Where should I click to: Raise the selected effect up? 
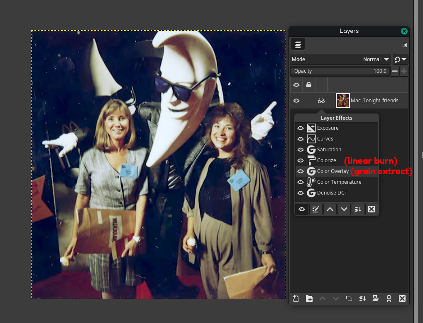pyautogui.click(x=330, y=209)
